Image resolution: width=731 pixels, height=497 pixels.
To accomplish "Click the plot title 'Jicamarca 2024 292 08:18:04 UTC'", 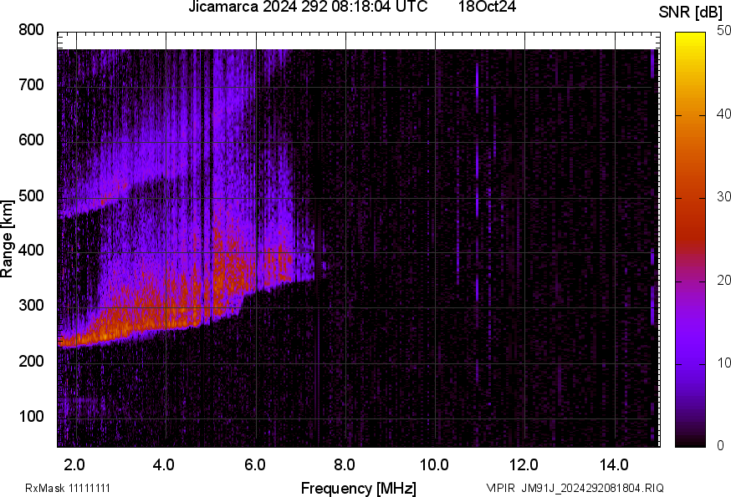I will pos(308,7).
